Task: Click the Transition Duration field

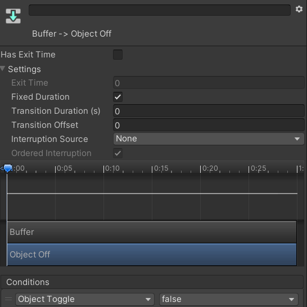Action: (209, 111)
